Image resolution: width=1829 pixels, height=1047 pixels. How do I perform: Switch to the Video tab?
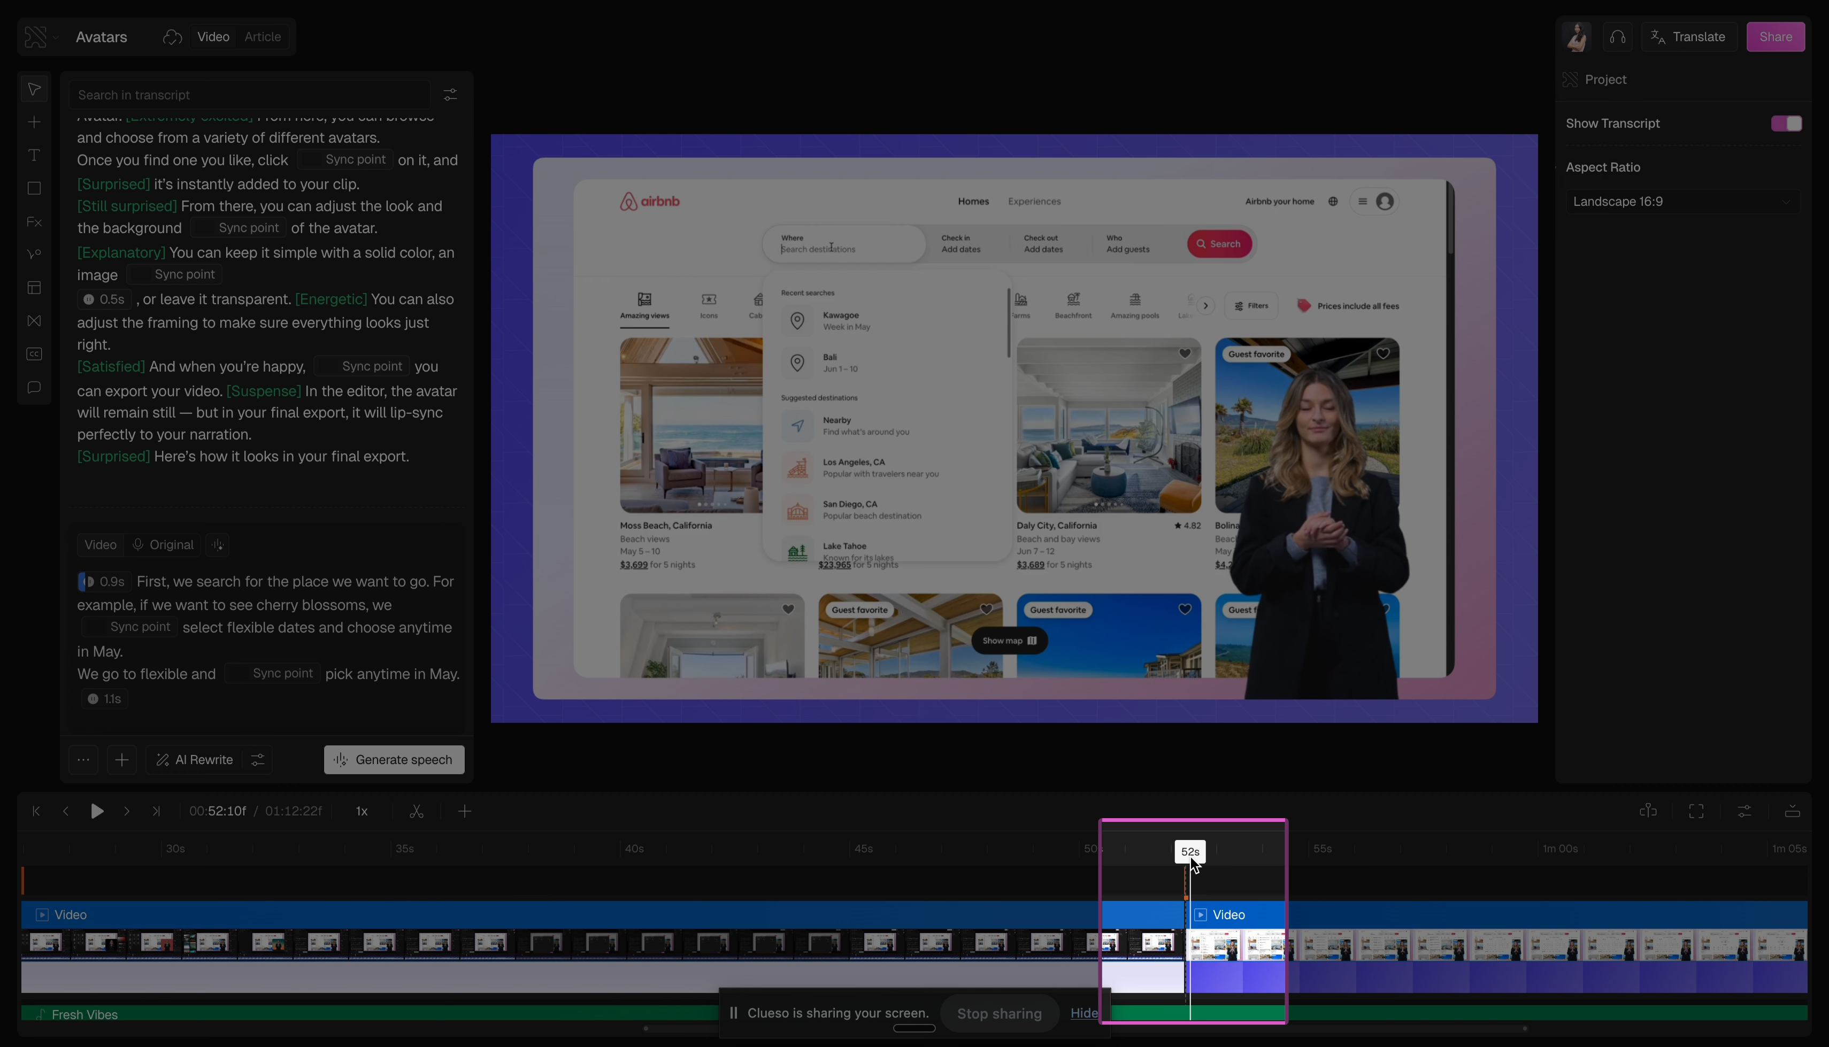pyautogui.click(x=213, y=37)
